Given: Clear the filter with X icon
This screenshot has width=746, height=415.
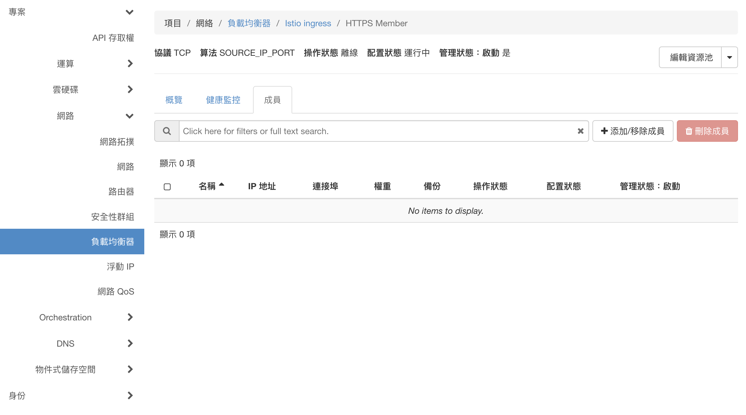Looking at the screenshot, I should coord(580,131).
